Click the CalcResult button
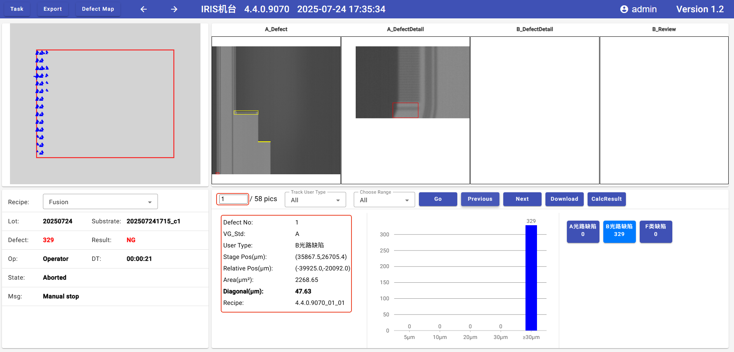The height and width of the screenshot is (352, 734). click(x=606, y=199)
